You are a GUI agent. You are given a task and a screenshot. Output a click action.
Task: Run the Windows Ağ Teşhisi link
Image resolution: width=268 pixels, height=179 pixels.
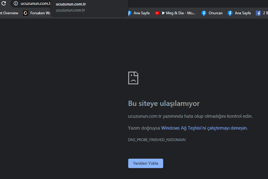204,128
